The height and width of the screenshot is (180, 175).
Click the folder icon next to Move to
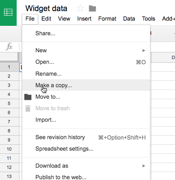pos(28,97)
